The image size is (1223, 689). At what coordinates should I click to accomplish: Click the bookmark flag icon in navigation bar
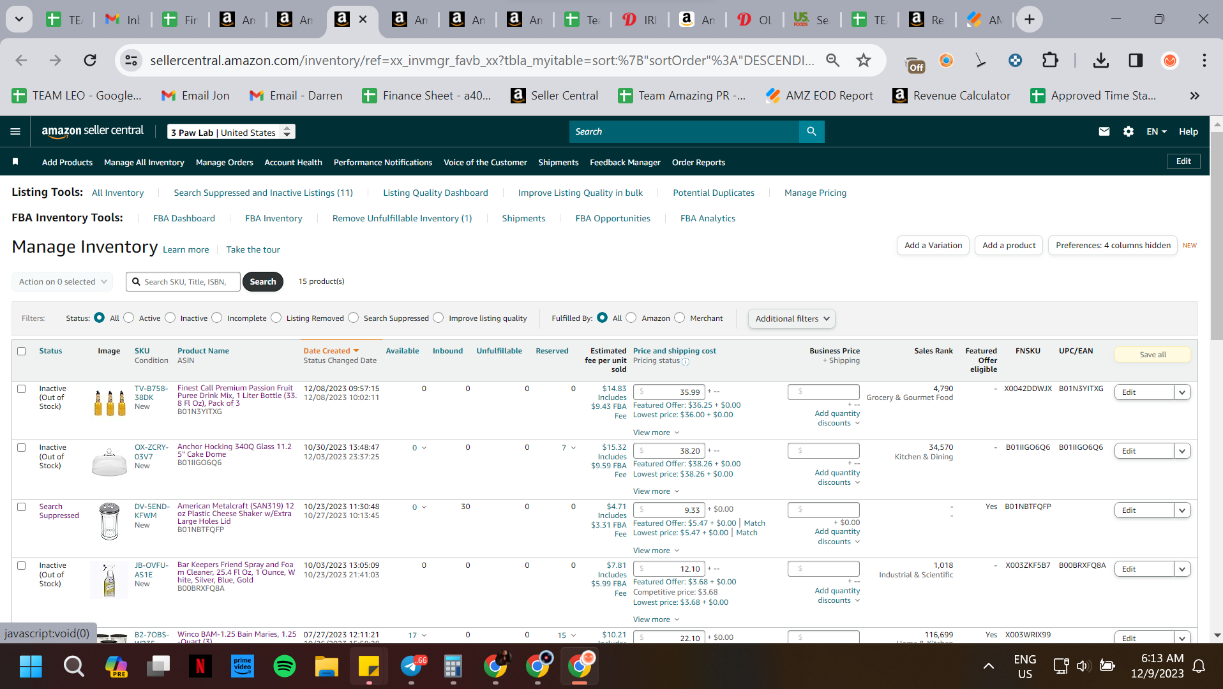(x=15, y=162)
